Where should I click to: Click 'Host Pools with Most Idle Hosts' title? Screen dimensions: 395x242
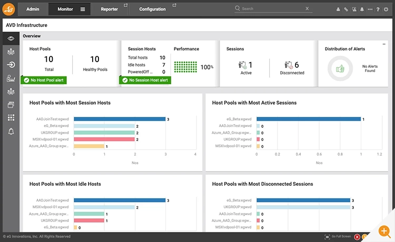(x=65, y=184)
